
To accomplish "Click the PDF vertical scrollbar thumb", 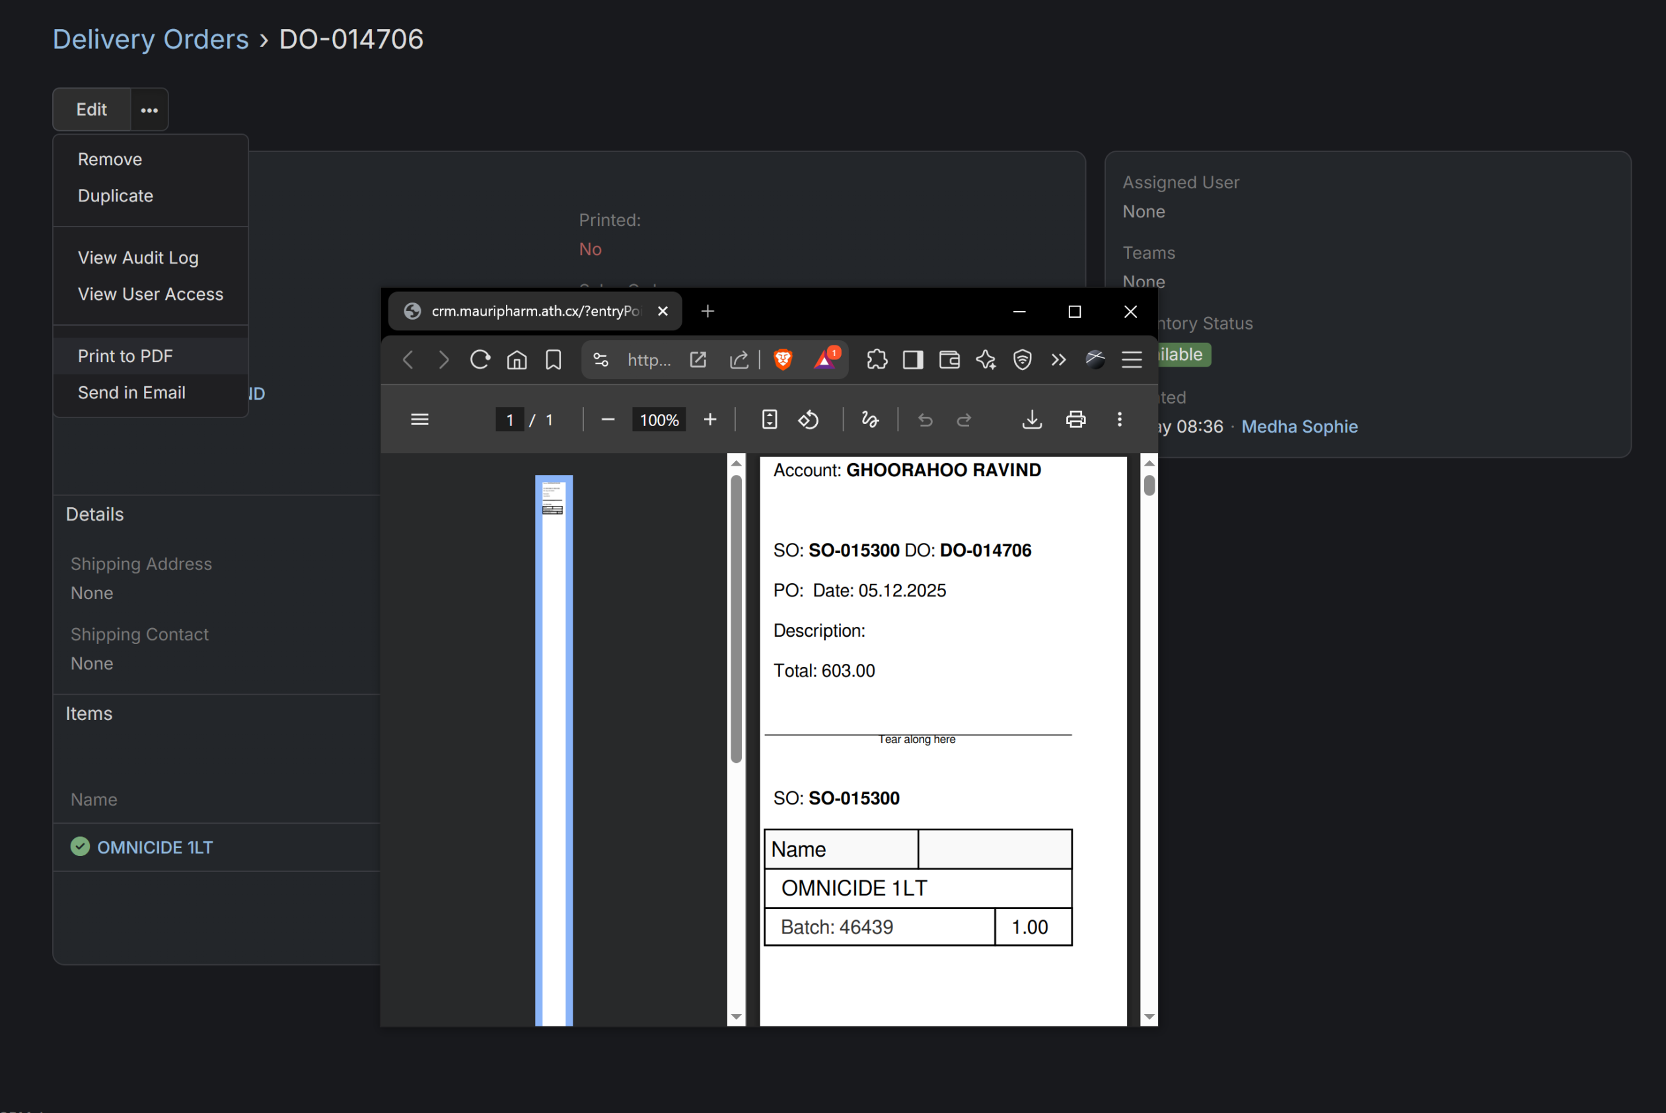I will pos(1149,486).
